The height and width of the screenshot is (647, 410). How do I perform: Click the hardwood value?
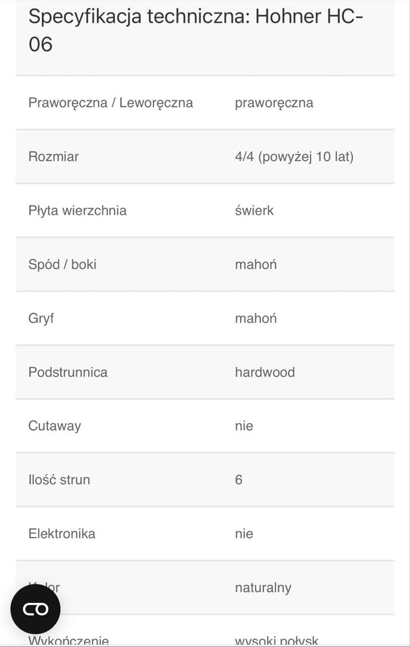[x=264, y=372]
